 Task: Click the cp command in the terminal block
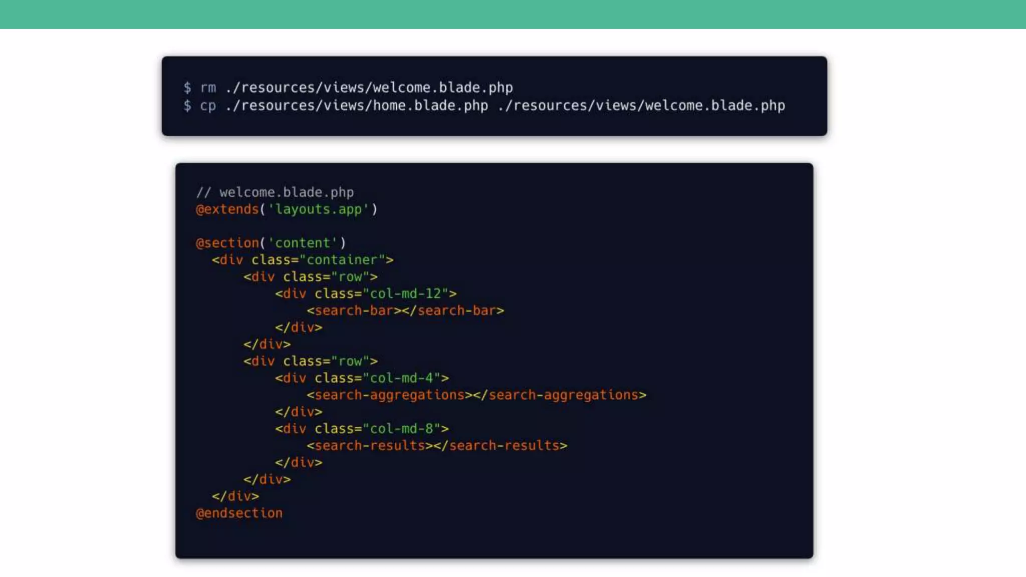tap(208, 106)
